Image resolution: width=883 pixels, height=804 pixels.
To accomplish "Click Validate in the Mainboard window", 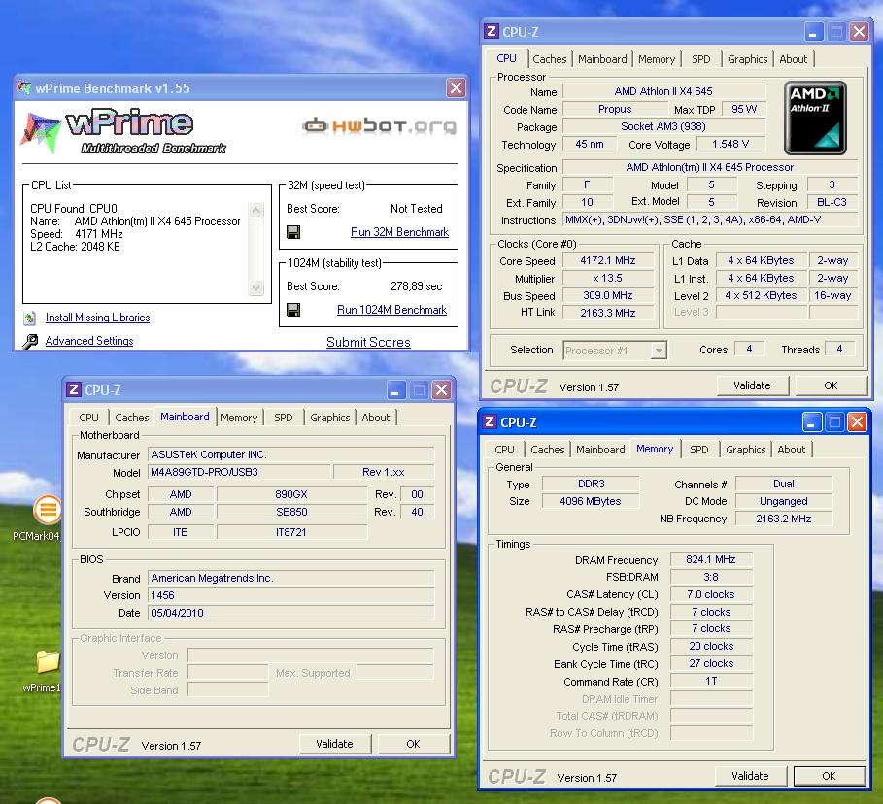I will [x=334, y=744].
